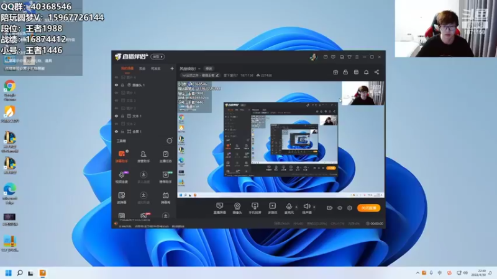The image size is (497, 279).
Task: Click the unlock padlock icon in the header row
Action: pos(345,72)
